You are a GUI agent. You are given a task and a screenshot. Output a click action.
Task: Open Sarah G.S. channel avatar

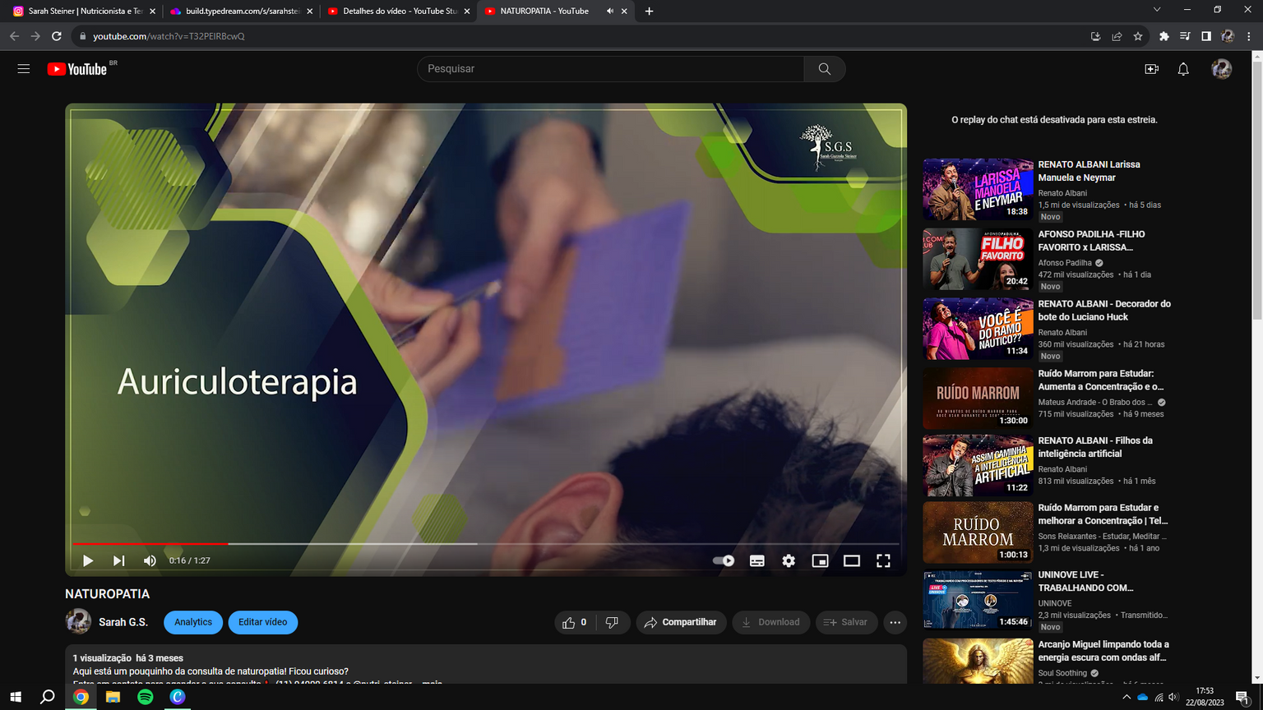pos(78,621)
